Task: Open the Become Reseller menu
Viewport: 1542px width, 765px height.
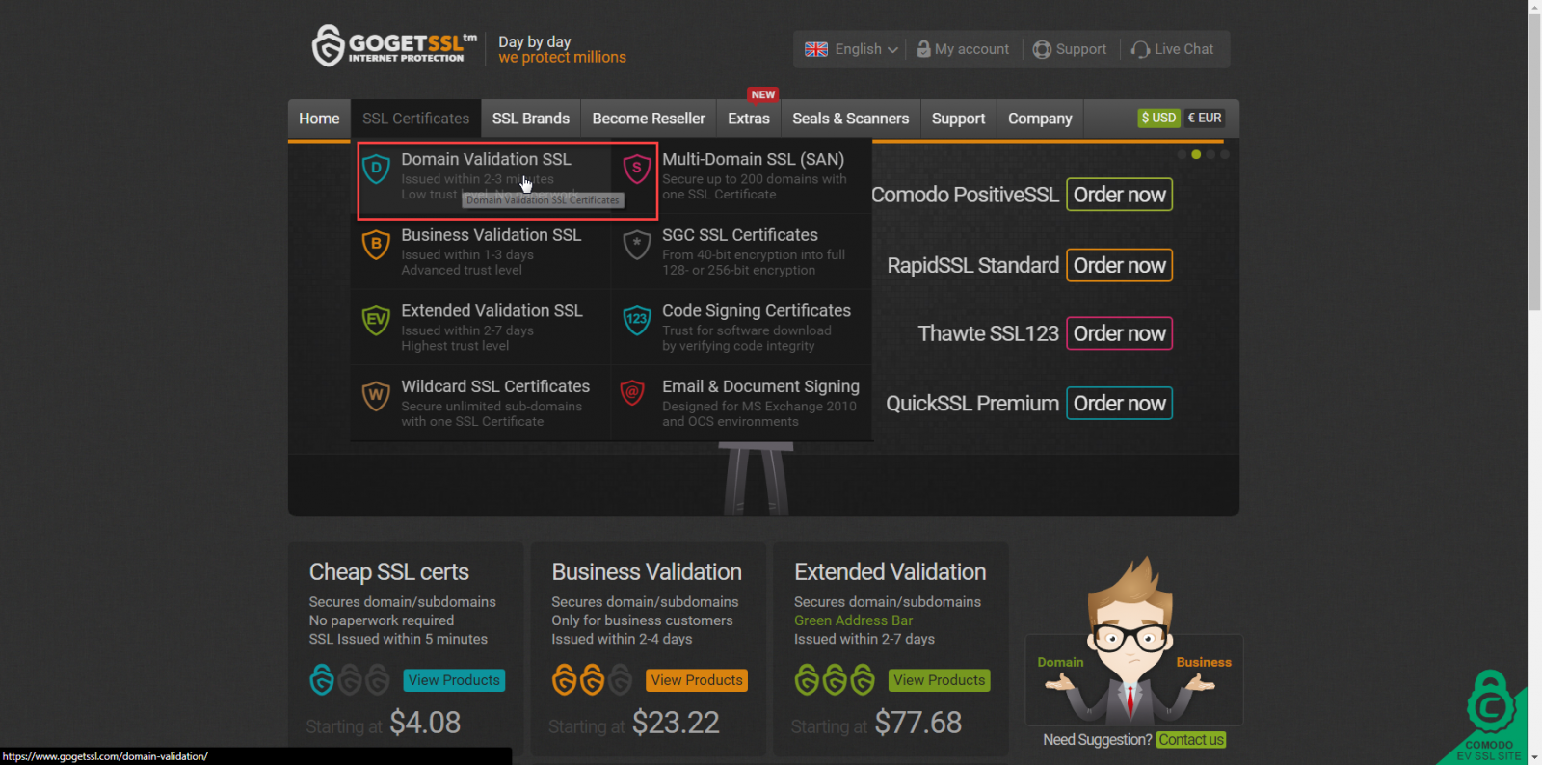Action: (649, 119)
